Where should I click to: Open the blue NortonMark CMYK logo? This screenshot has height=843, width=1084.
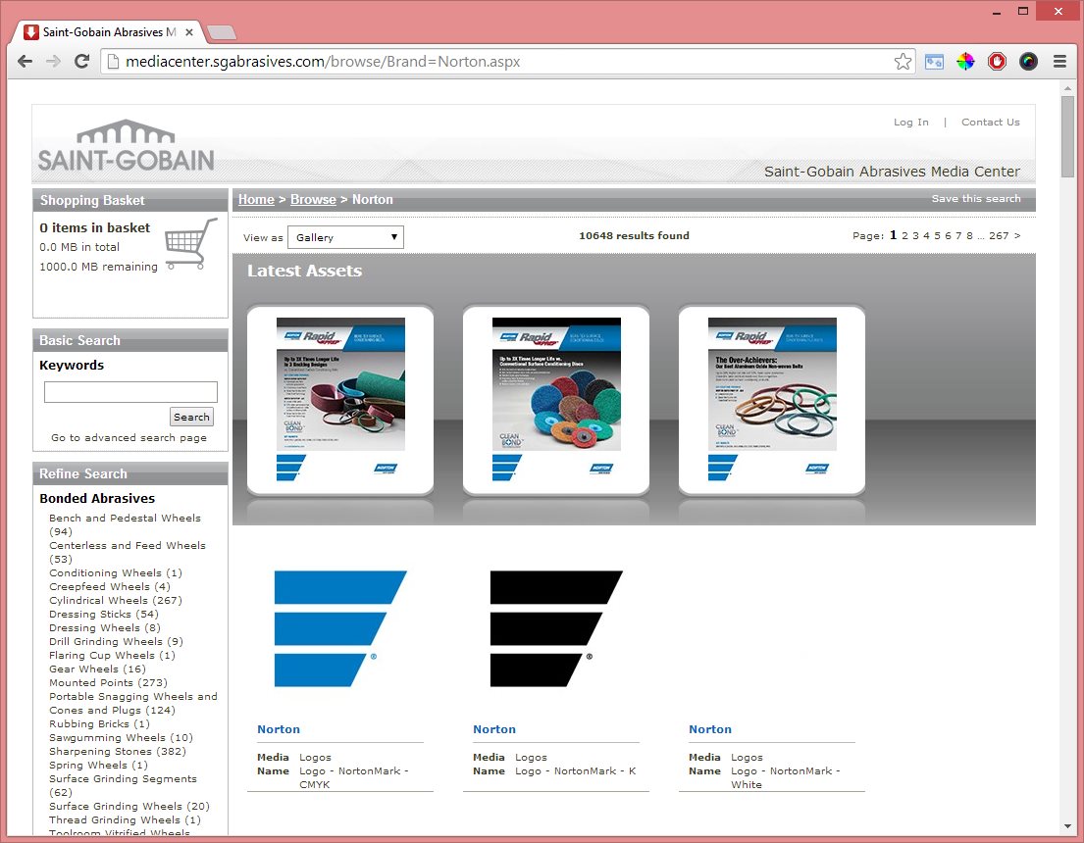pos(340,628)
